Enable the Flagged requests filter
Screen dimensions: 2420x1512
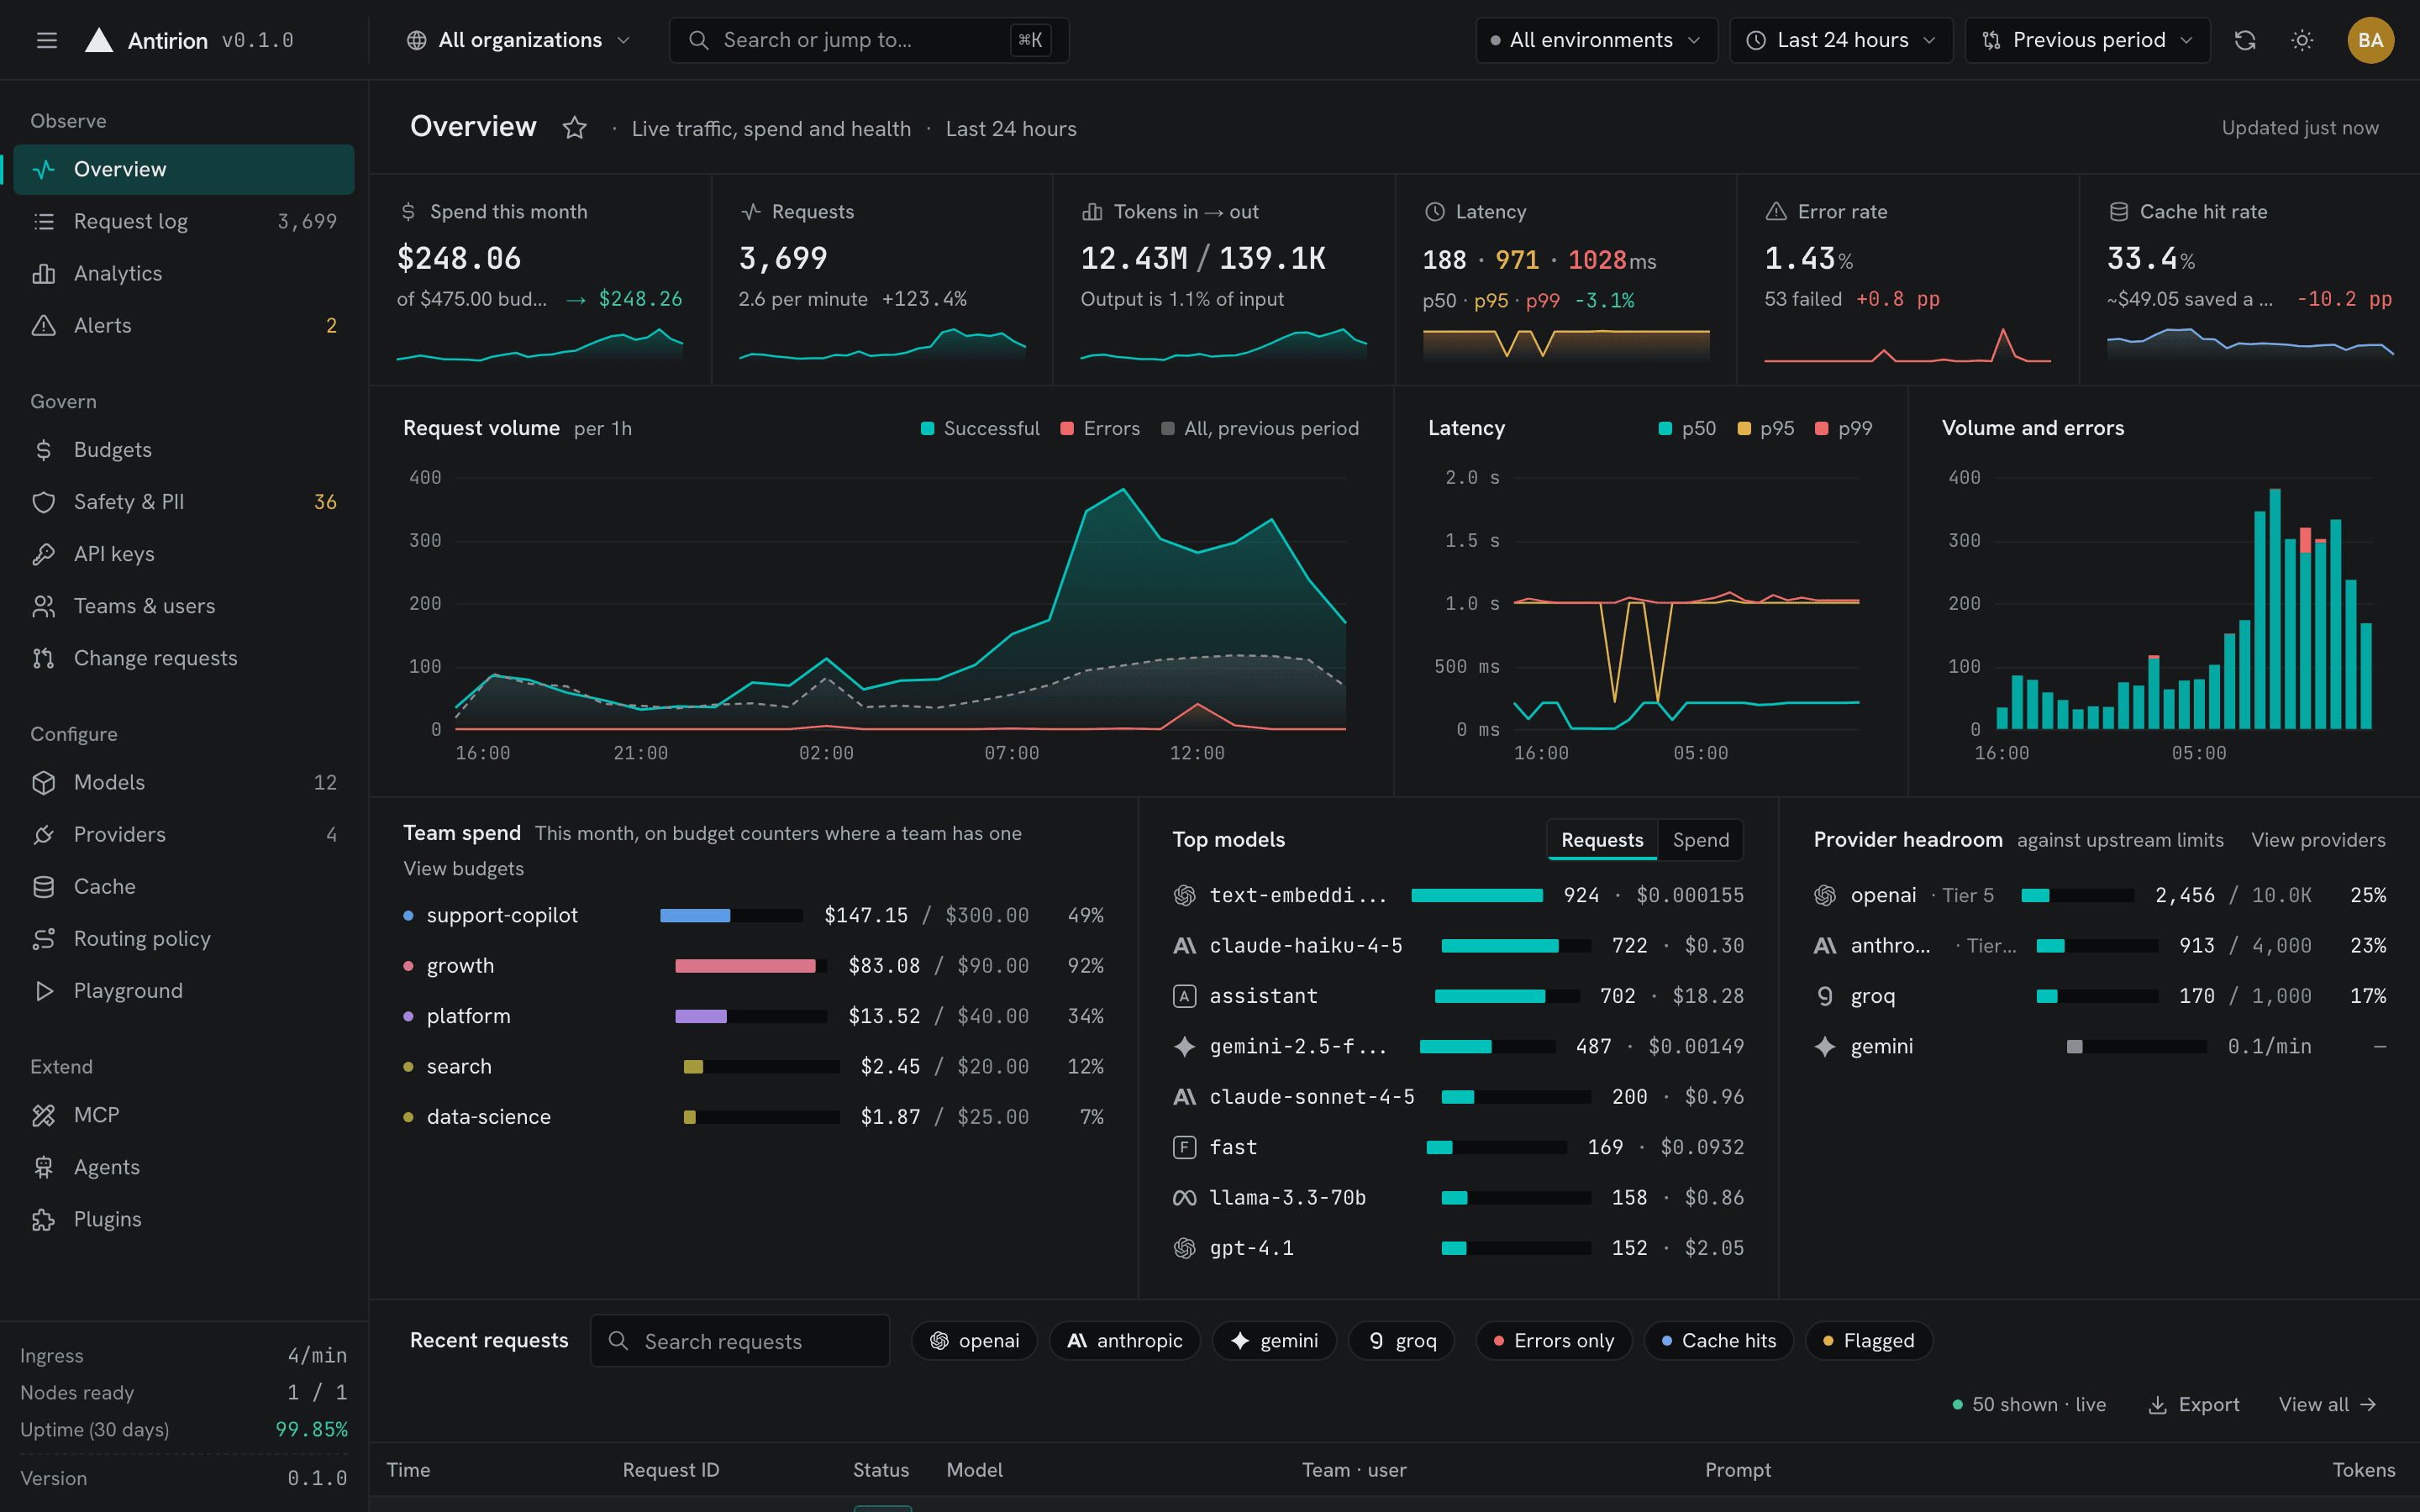click(x=1868, y=1341)
